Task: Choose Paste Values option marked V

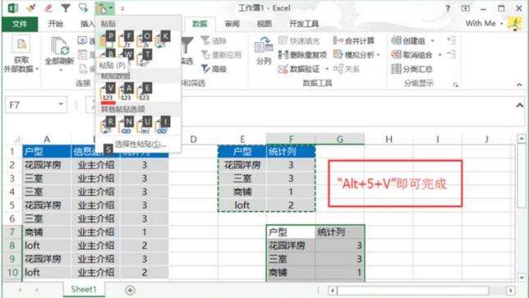Action: click(108, 92)
